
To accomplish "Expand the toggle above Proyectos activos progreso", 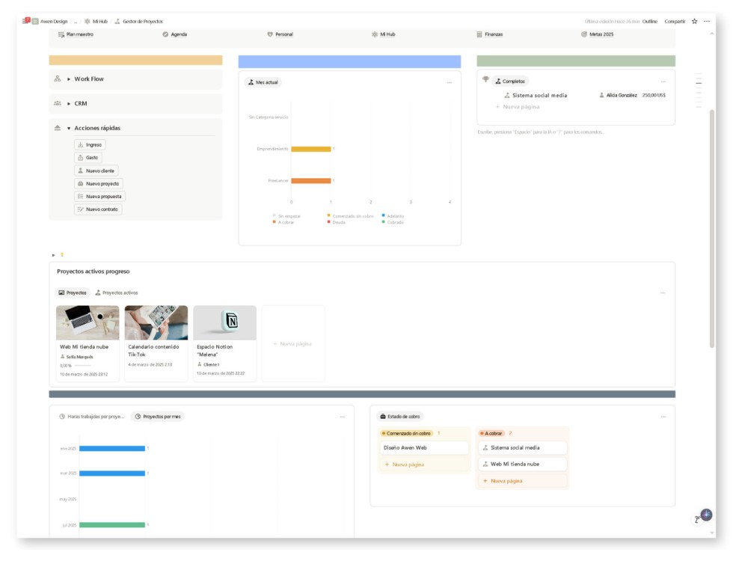I will coord(53,255).
